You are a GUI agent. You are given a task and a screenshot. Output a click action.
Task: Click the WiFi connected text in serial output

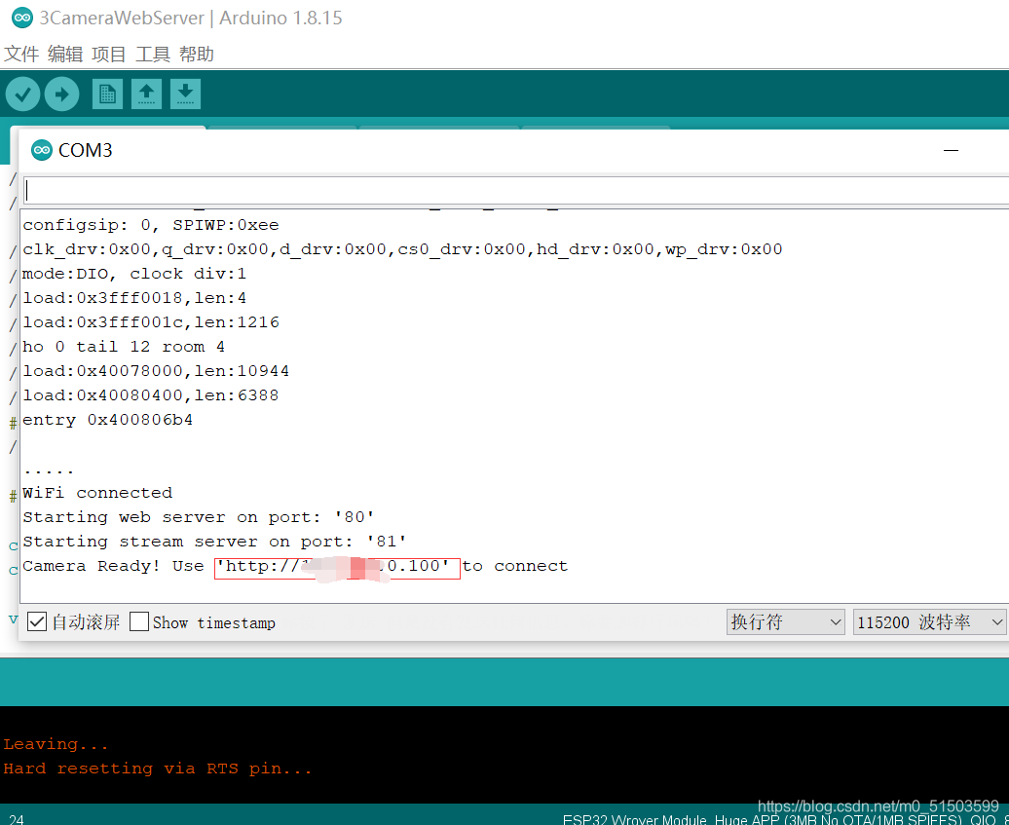click(96, 492)
